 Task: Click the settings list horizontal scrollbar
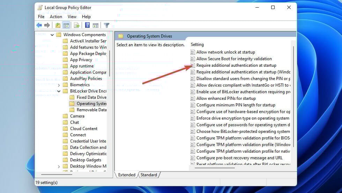215,168
